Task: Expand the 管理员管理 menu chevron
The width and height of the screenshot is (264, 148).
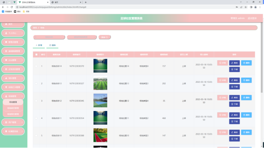Action: [x=22, y=42]
